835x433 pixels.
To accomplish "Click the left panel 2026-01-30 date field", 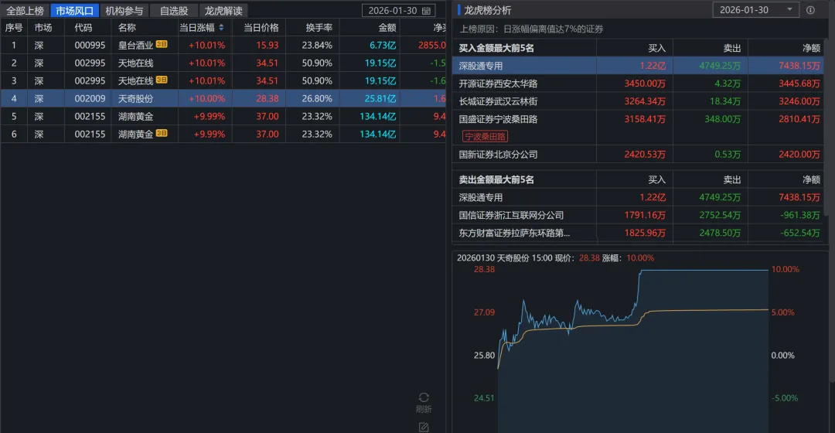I will (394, 11).
